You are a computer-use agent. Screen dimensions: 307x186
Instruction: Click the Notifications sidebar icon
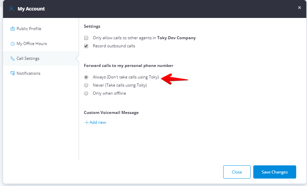pyautogui.click(x=13, y=73)
